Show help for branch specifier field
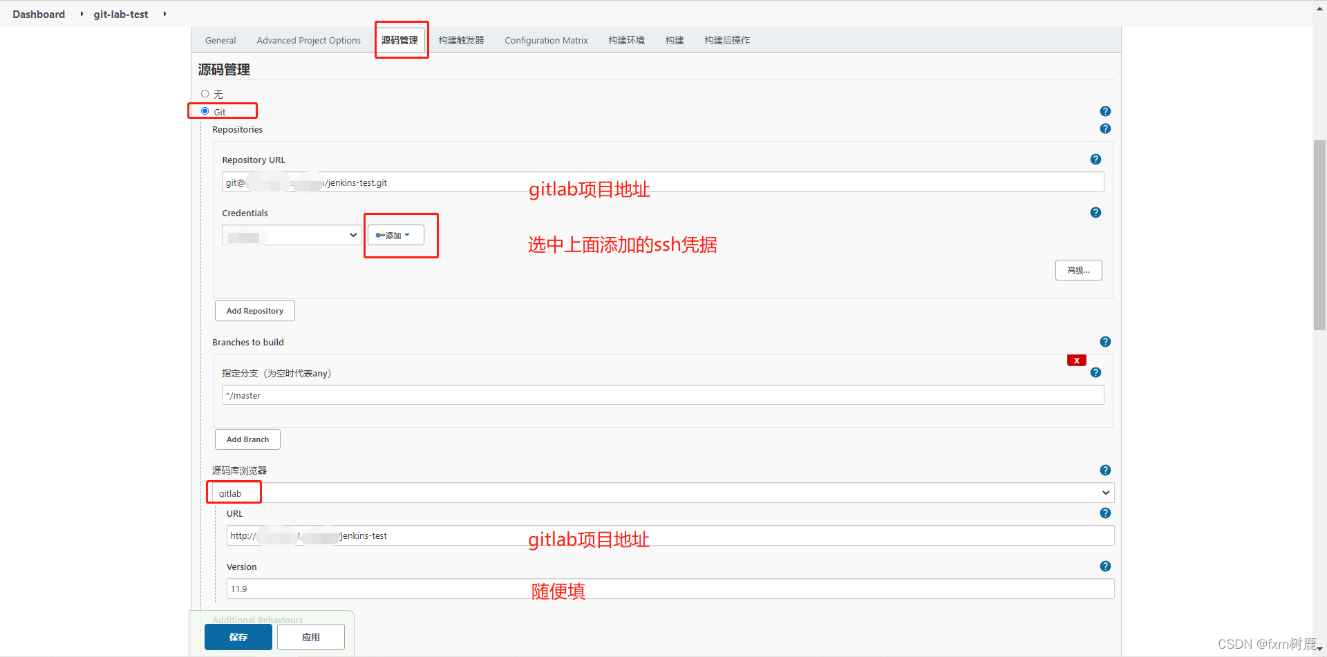 (x=1095, y=372)
